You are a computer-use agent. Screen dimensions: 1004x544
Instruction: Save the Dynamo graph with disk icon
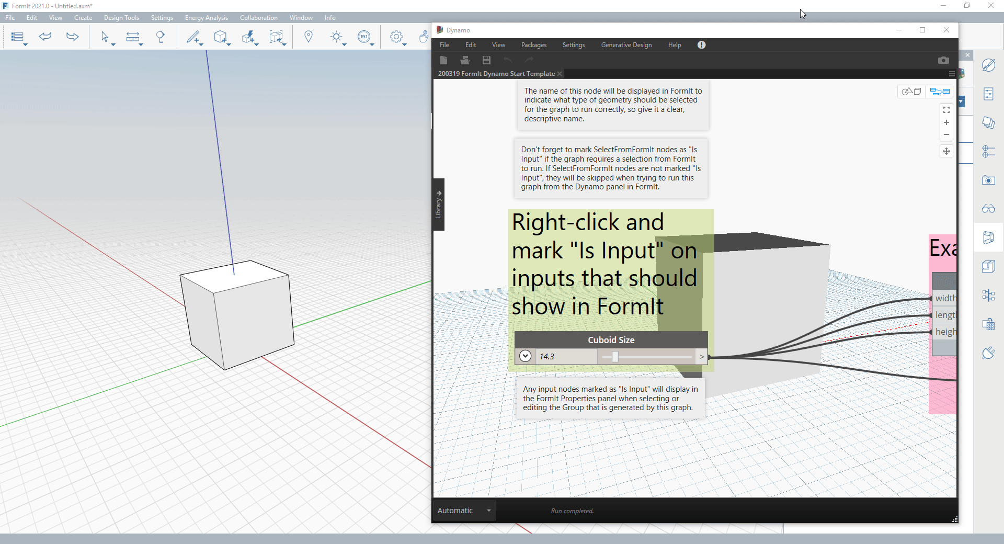click(486, 60)
